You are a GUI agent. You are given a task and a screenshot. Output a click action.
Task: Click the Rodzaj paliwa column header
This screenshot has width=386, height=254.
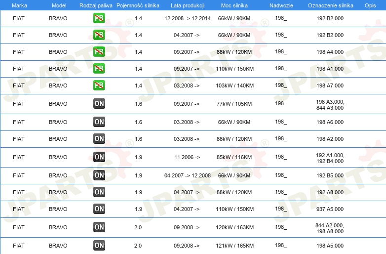tap(96, 5)
